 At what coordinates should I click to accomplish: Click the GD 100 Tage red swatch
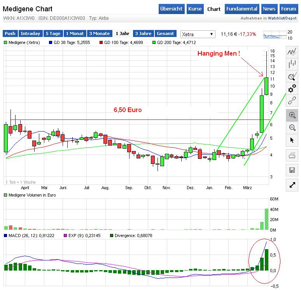[x=101, y=42]
